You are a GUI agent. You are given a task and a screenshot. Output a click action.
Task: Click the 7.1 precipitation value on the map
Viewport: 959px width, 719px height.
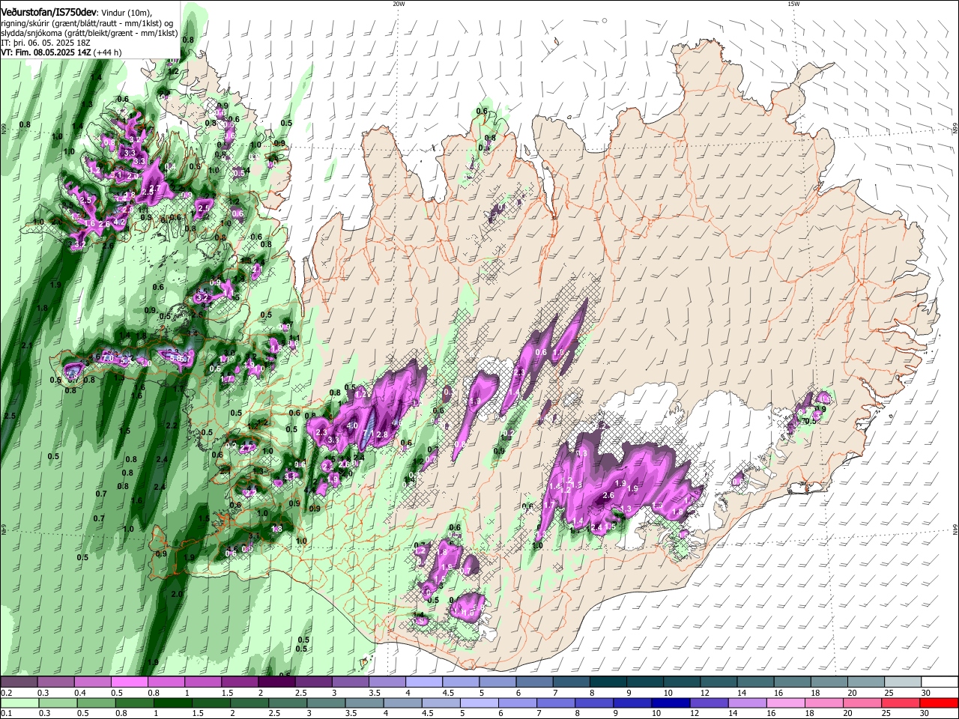pyautogui.click(x=368, y=434)
